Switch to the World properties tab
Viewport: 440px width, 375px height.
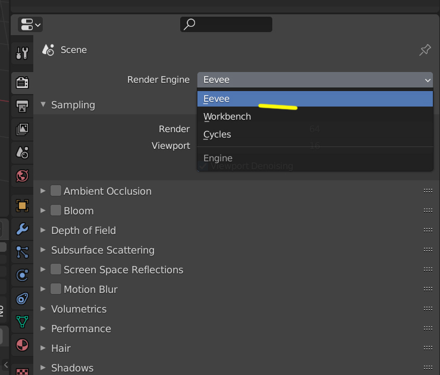(22, 176)
